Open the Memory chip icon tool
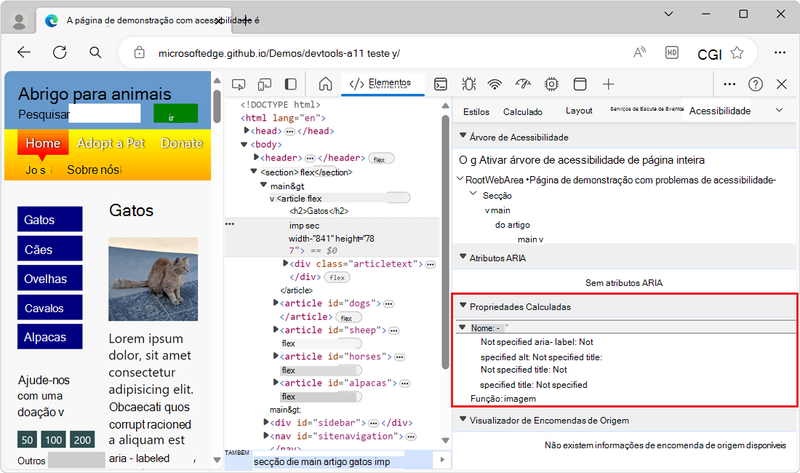 click(551, 84)
